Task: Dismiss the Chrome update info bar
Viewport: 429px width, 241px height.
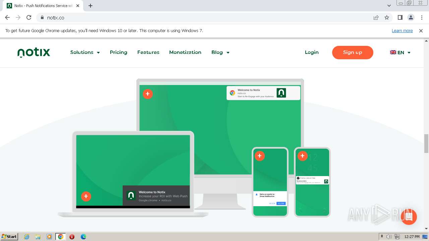Action: [x=421, y=31]
